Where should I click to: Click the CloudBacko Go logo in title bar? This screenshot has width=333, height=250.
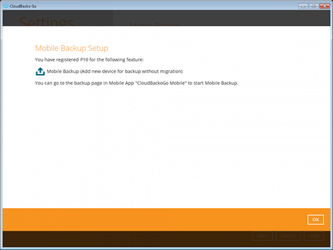coord(6,6)
